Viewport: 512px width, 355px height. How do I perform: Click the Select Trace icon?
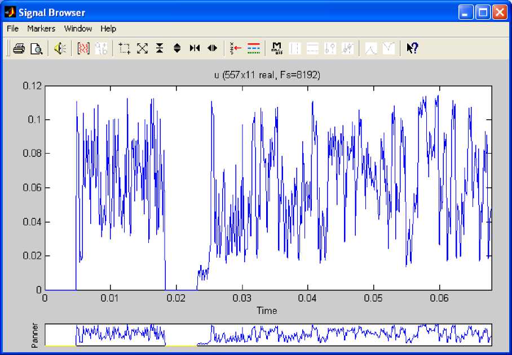236,49
